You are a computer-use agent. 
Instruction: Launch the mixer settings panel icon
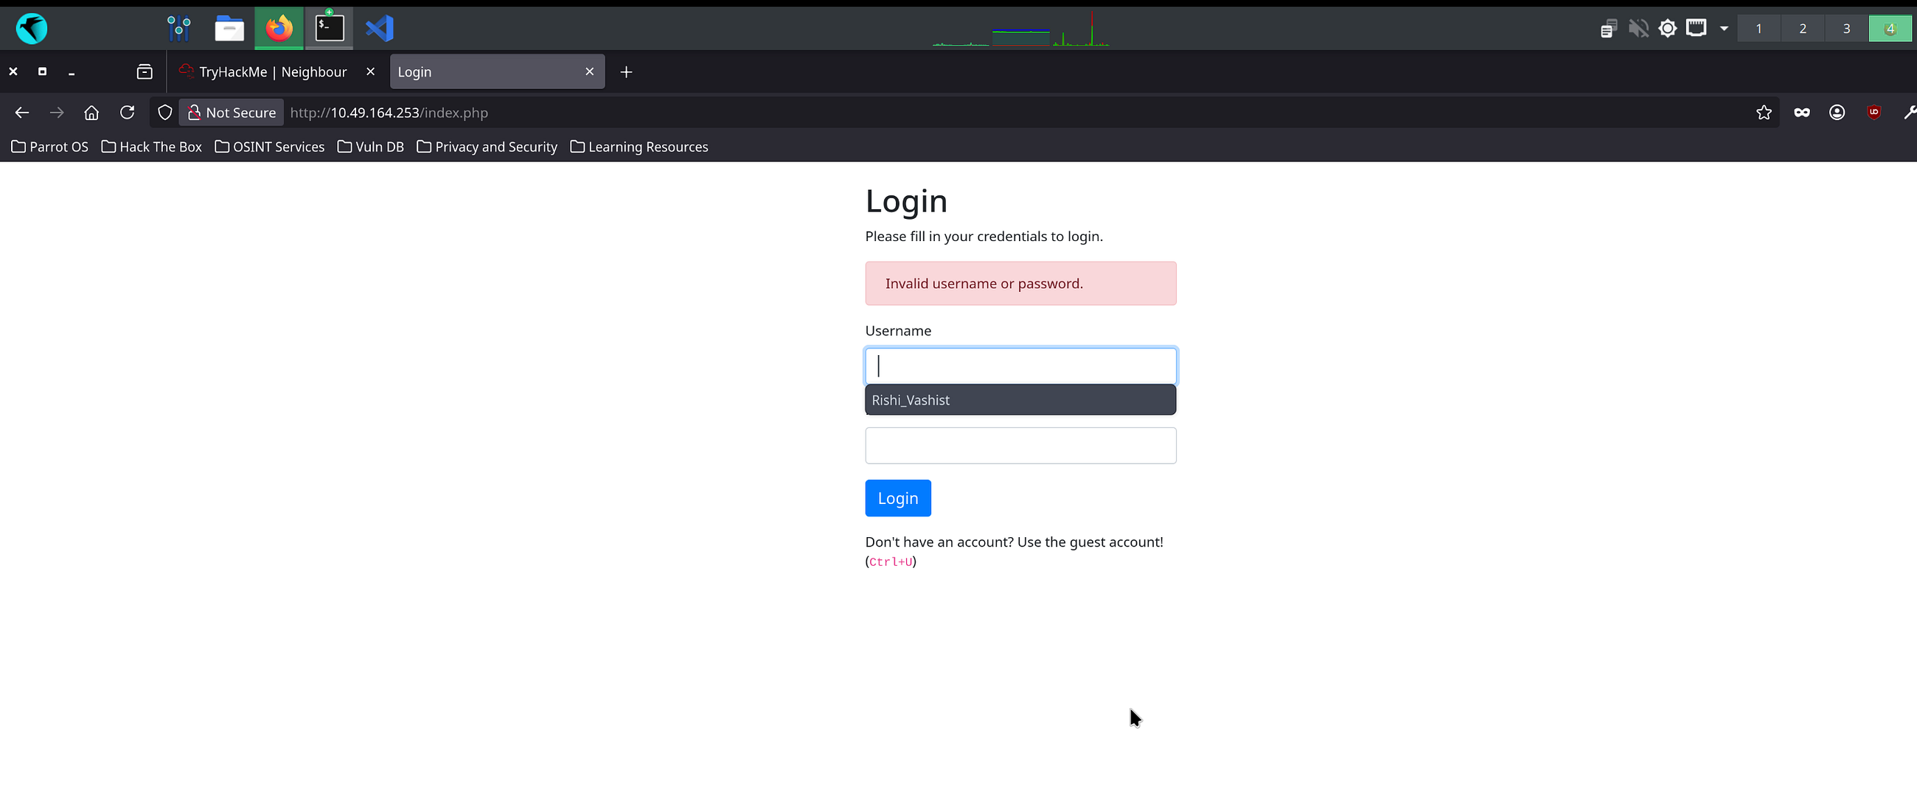click(x=178, y=28)
